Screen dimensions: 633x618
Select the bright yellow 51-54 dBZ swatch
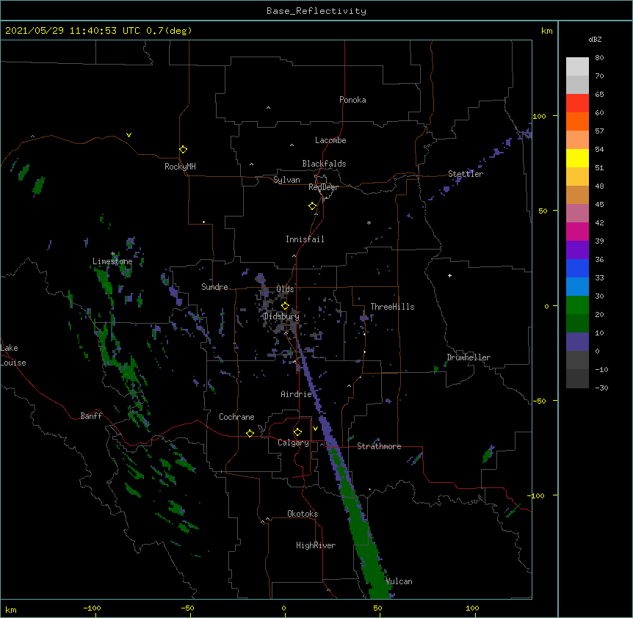(577, 158)
